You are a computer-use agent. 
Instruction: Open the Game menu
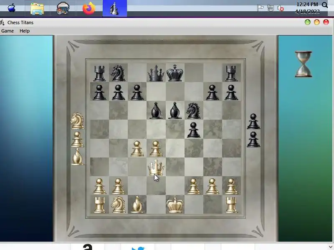click(8, 31)
